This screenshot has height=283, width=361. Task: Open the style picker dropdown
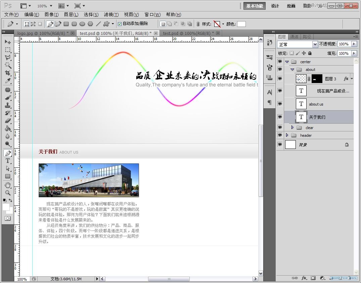coord(223,24)
